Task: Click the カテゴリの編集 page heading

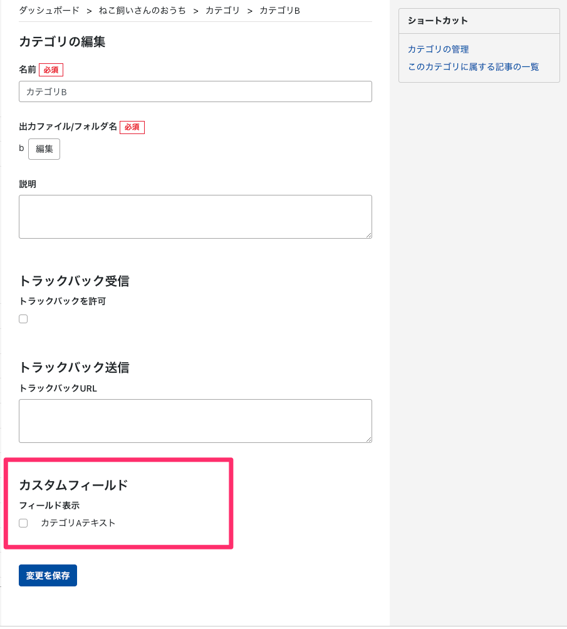Action: 62,42
